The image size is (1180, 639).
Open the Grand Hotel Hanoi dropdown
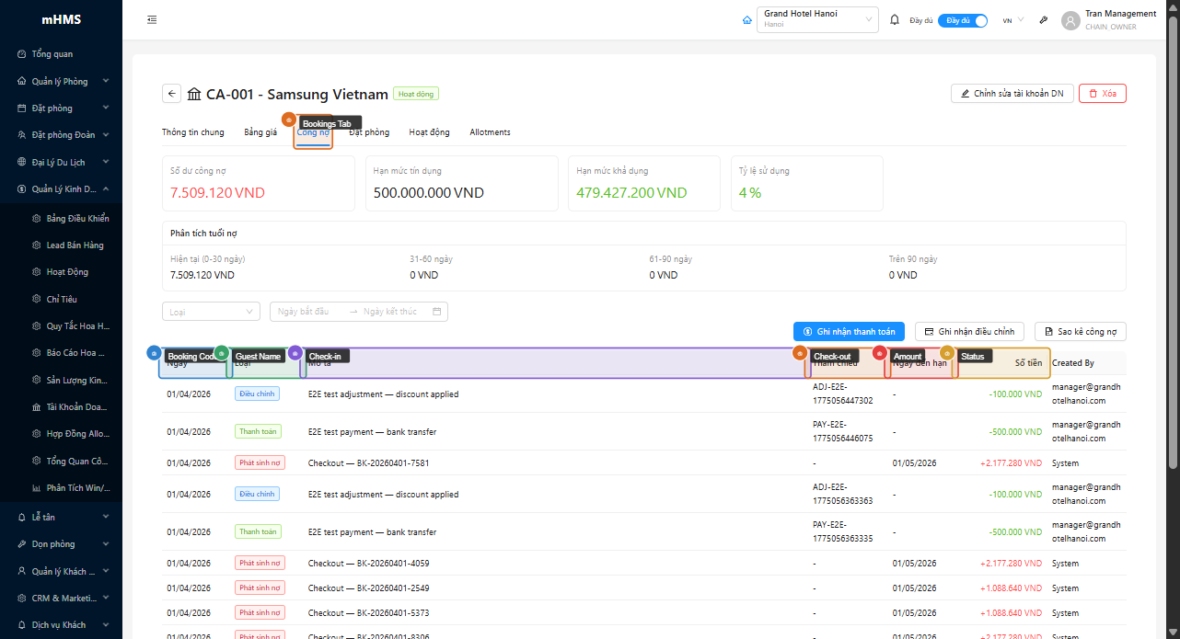point(817,20)
